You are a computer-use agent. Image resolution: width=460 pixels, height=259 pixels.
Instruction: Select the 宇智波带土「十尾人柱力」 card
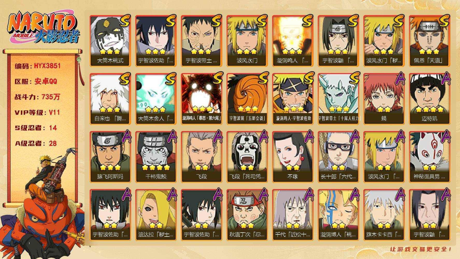point(338,99)
